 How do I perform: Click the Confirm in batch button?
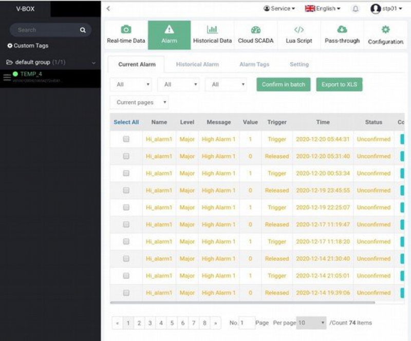(x=283, y=85)
